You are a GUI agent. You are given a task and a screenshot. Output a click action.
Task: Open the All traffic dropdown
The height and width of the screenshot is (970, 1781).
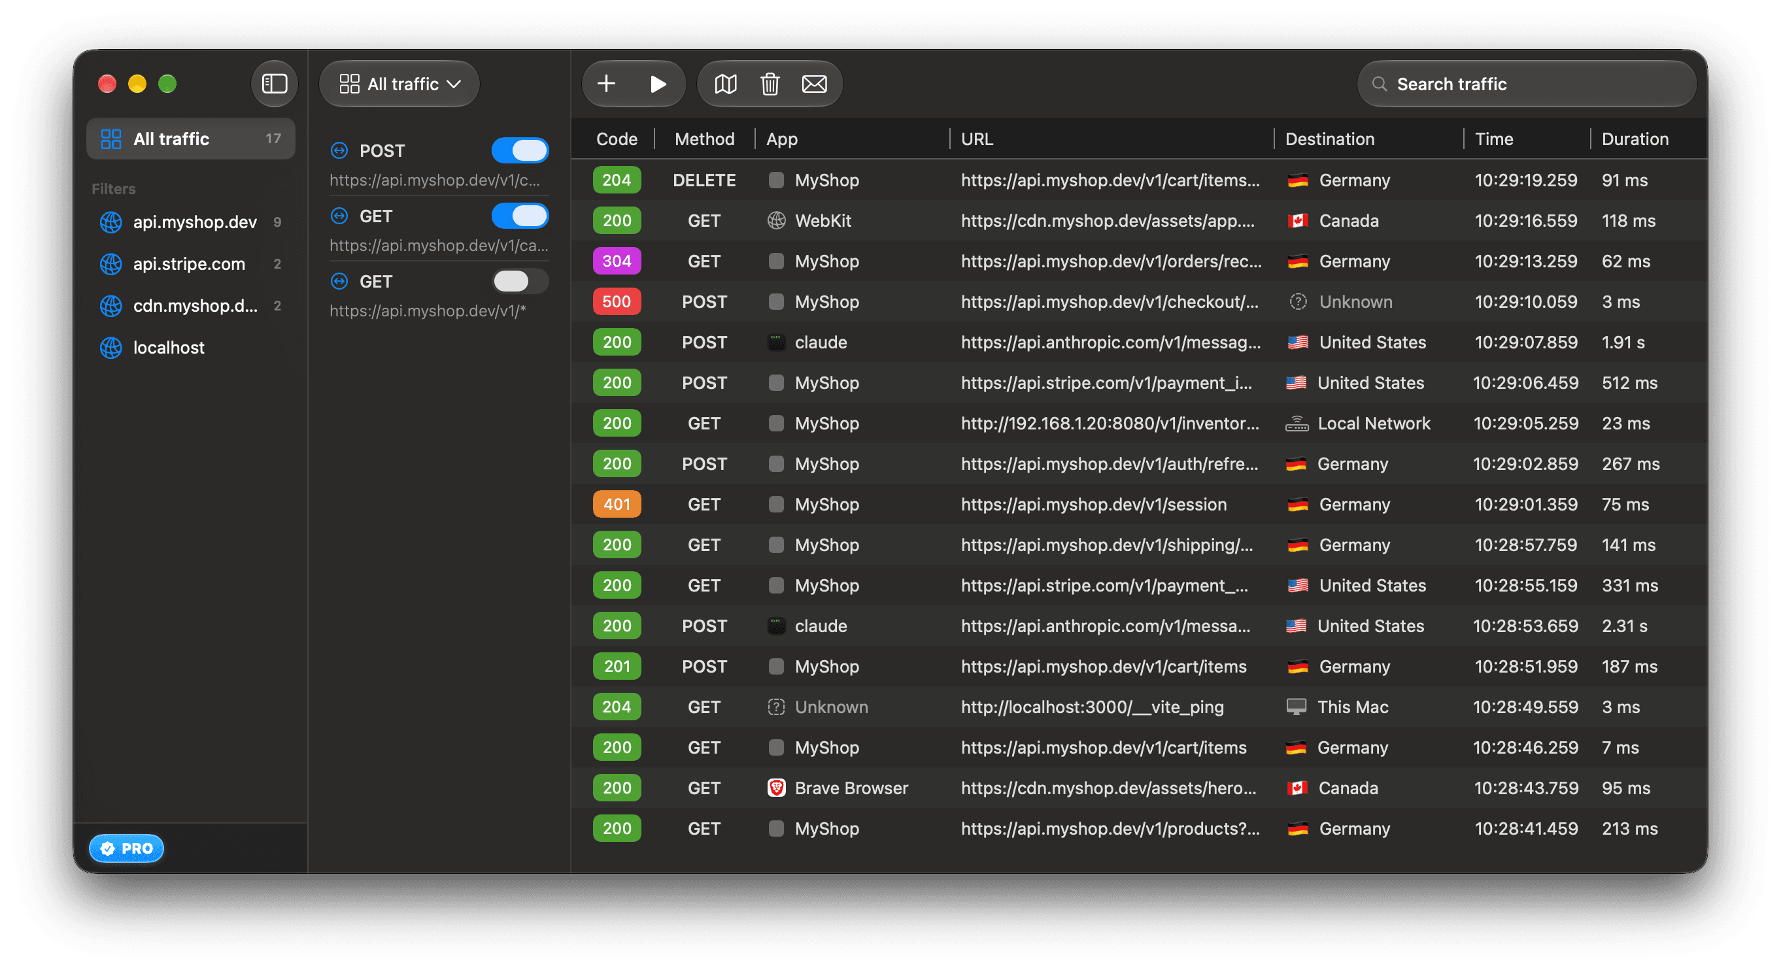399,84
